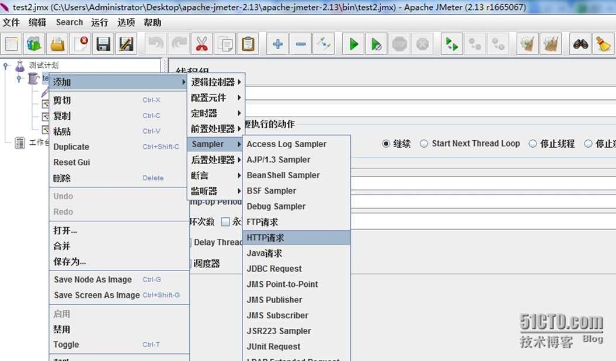Click the Remote Stop All icon

point(475,44)
